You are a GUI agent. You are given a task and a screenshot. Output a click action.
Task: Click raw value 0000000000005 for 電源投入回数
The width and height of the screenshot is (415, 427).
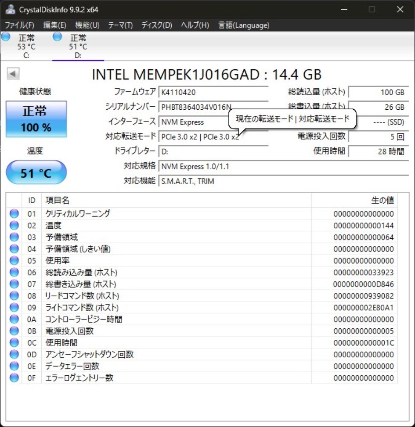click(363, 331)
